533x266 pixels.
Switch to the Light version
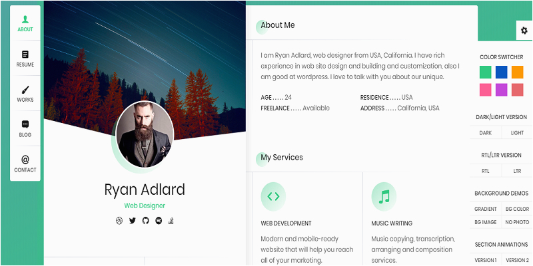tap(517, 132)
